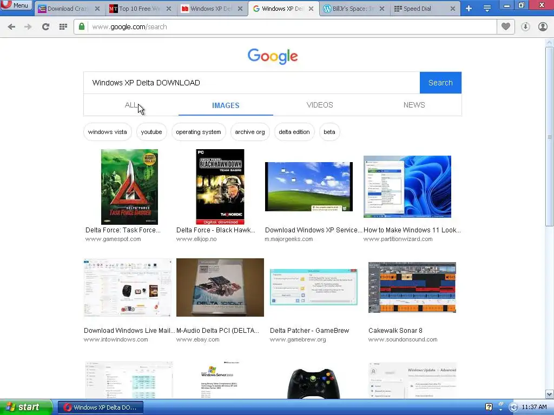Image resolution: width=554 pixels, height=415 pixels.
Task: Go forward to next page
Action: 28,27
